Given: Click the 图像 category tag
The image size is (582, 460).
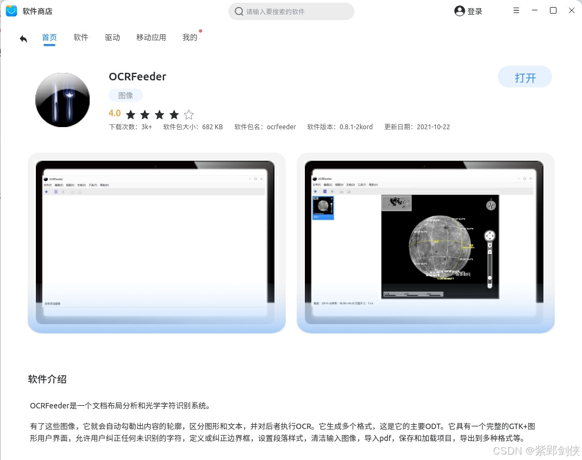Looking at the screenshot, I should pyautogui.click(x=126, y=96).
